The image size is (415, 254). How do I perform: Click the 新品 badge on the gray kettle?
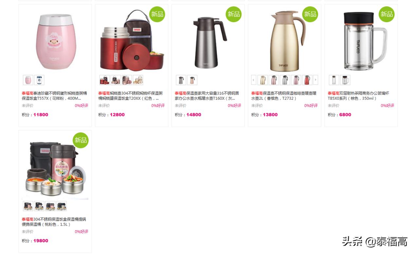point(234,14)
